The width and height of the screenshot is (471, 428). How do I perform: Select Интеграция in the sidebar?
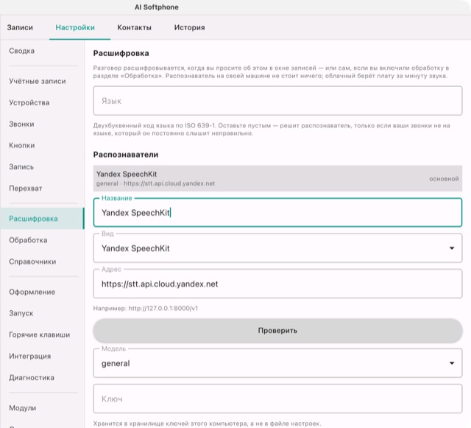(42, 356)
